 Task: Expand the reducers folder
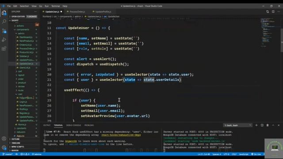21,132
